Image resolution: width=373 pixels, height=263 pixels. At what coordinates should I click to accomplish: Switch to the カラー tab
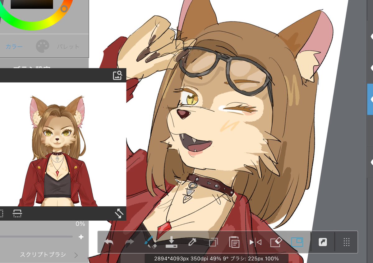coord(14,47)
